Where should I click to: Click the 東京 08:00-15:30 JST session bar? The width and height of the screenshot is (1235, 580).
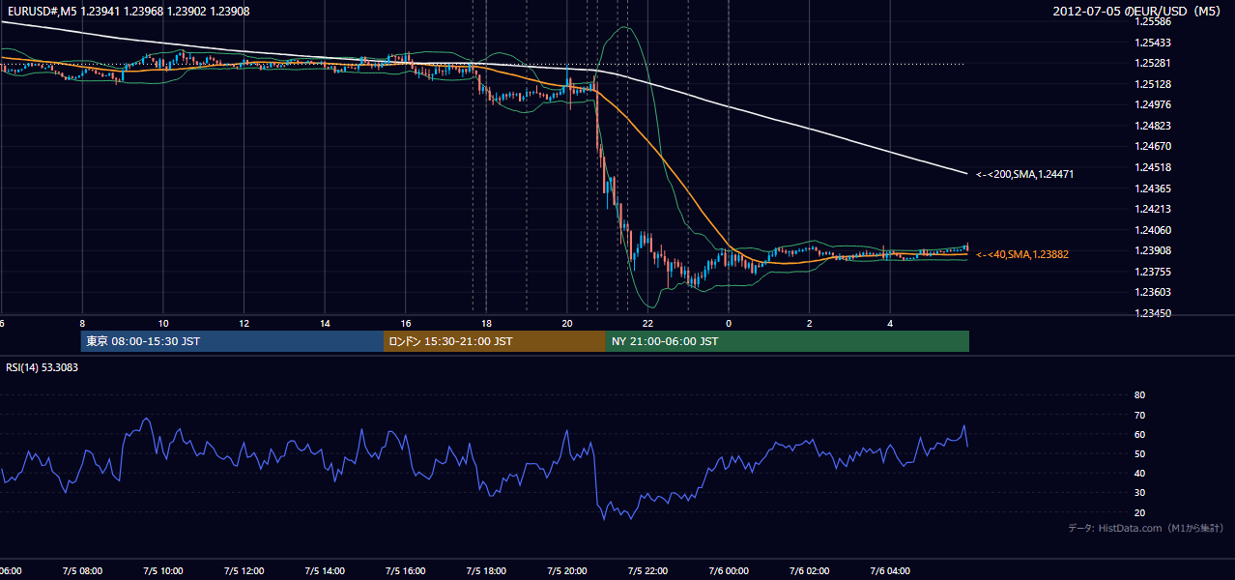pos(232,341)
